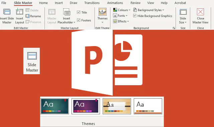The height and width of the screenshot is (127, 214).
Task: Open the Help tab
Action: [x=164, y=3]
